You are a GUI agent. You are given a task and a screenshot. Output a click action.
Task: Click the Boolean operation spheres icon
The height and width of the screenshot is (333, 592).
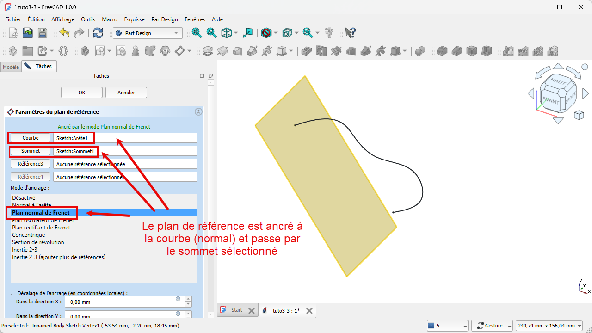coord(420,51)
